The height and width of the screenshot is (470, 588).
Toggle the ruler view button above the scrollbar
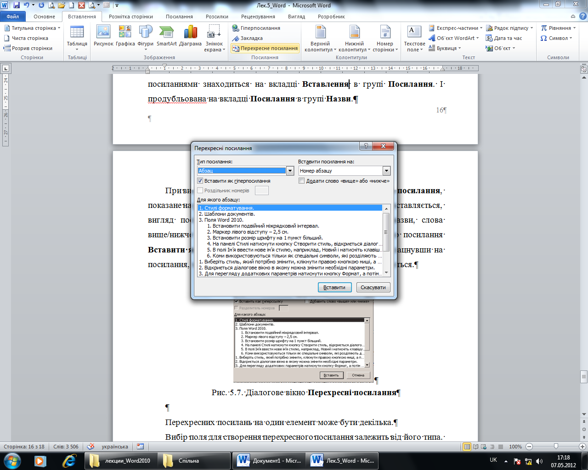584,70
